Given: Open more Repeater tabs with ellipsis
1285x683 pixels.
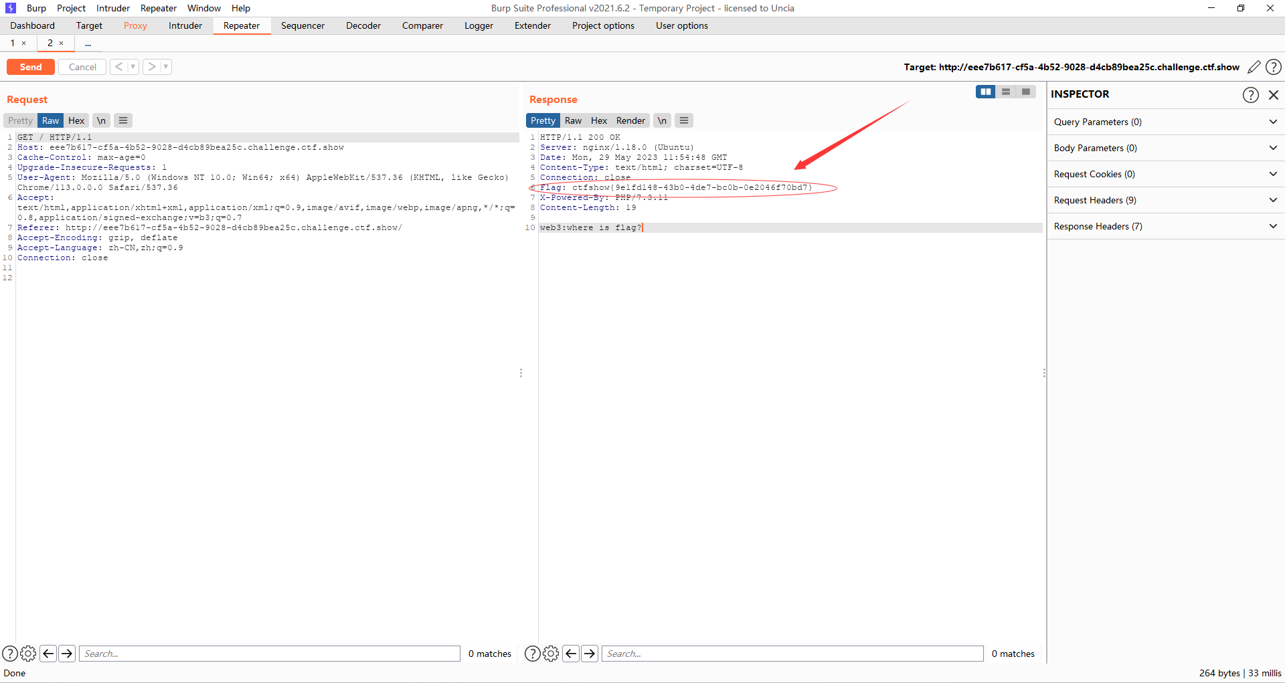Looking at the screenshot, I should [88, 43].
